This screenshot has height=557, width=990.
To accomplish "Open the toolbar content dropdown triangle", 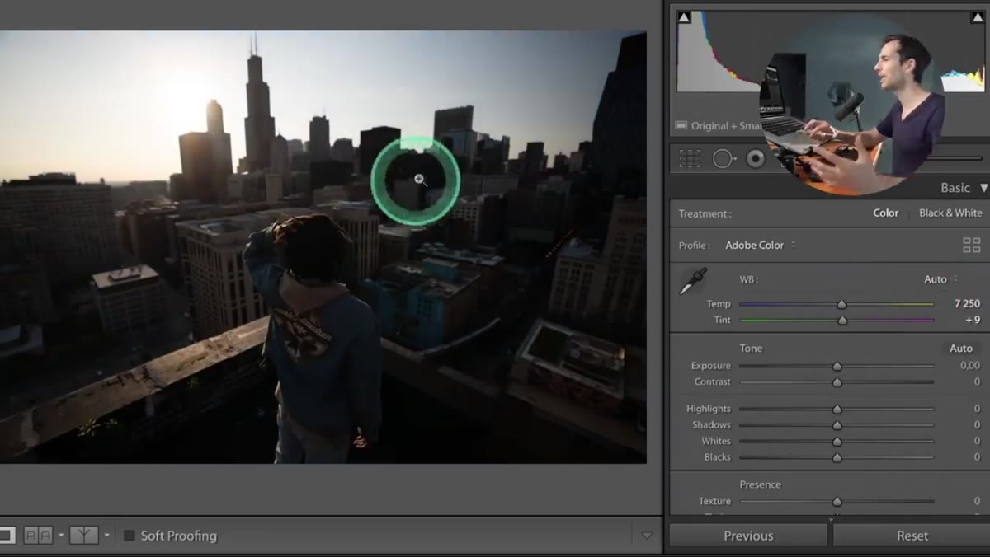I will pos(647,536).
